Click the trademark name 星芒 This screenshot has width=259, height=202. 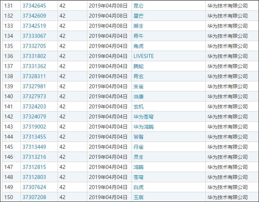click(138, 16)
